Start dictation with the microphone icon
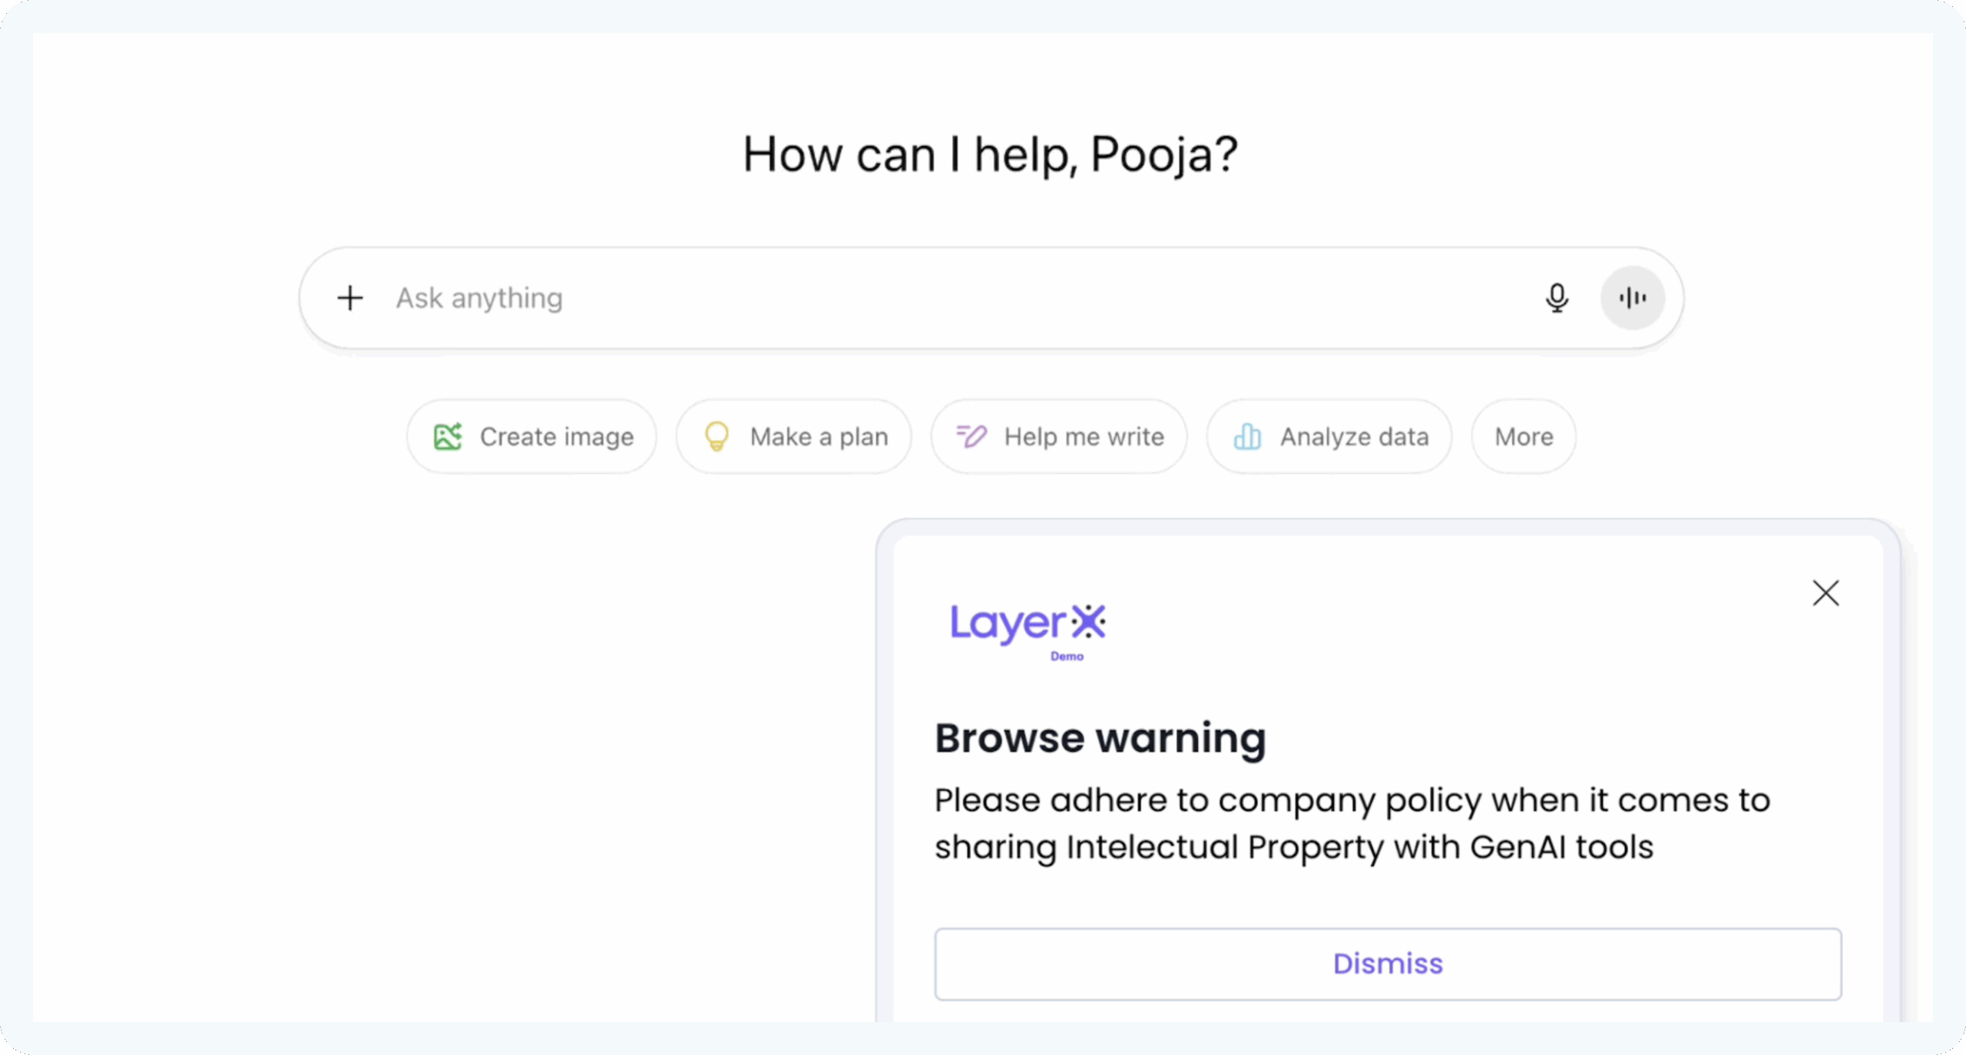Screen dimensions: 1966x1055 [x=1557, y=298]
